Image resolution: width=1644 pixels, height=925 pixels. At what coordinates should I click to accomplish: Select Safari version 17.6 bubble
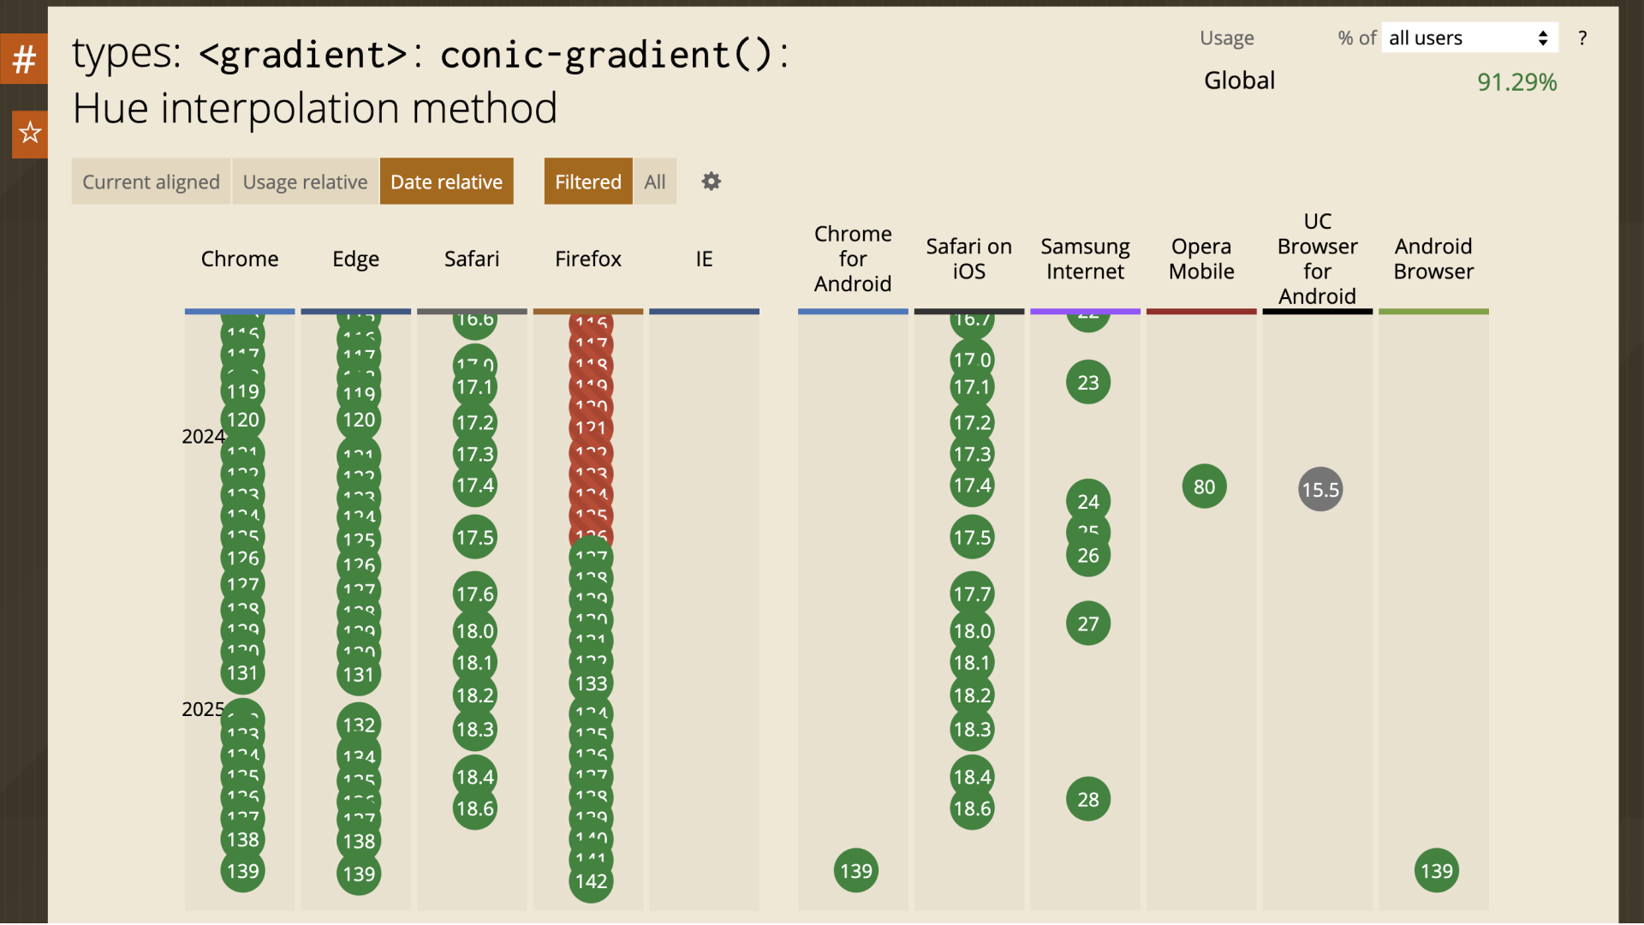click(x=475, y=594)
